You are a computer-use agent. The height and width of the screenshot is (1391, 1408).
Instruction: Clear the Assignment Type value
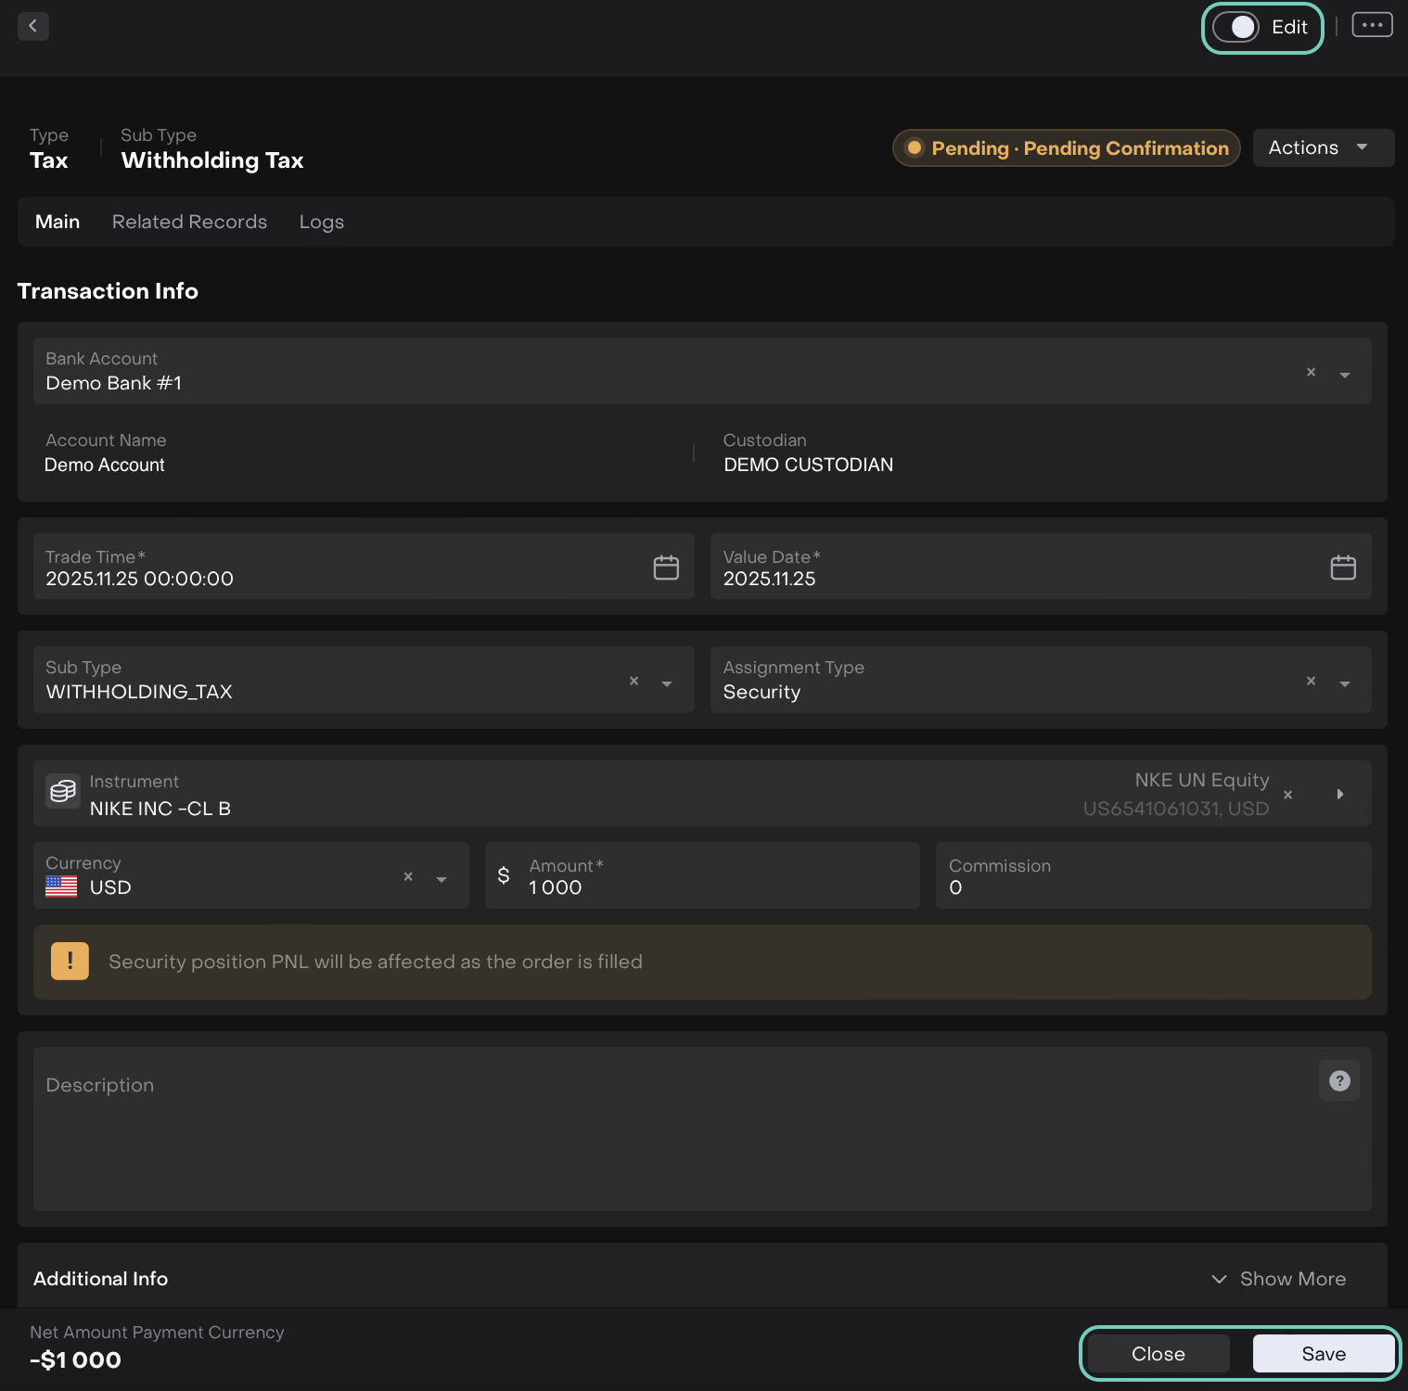click(1311, 681)
